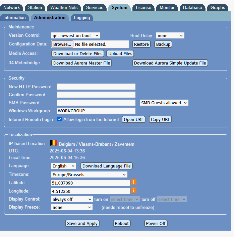Click Browse to choose configuration file
Screen dimensions: 234x237
pyautogui.click(x=62, y=44)
